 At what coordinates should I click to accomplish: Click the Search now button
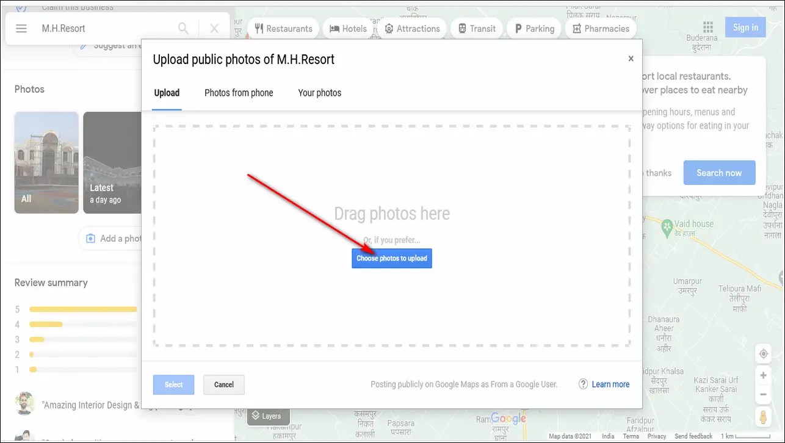(719, 173)
